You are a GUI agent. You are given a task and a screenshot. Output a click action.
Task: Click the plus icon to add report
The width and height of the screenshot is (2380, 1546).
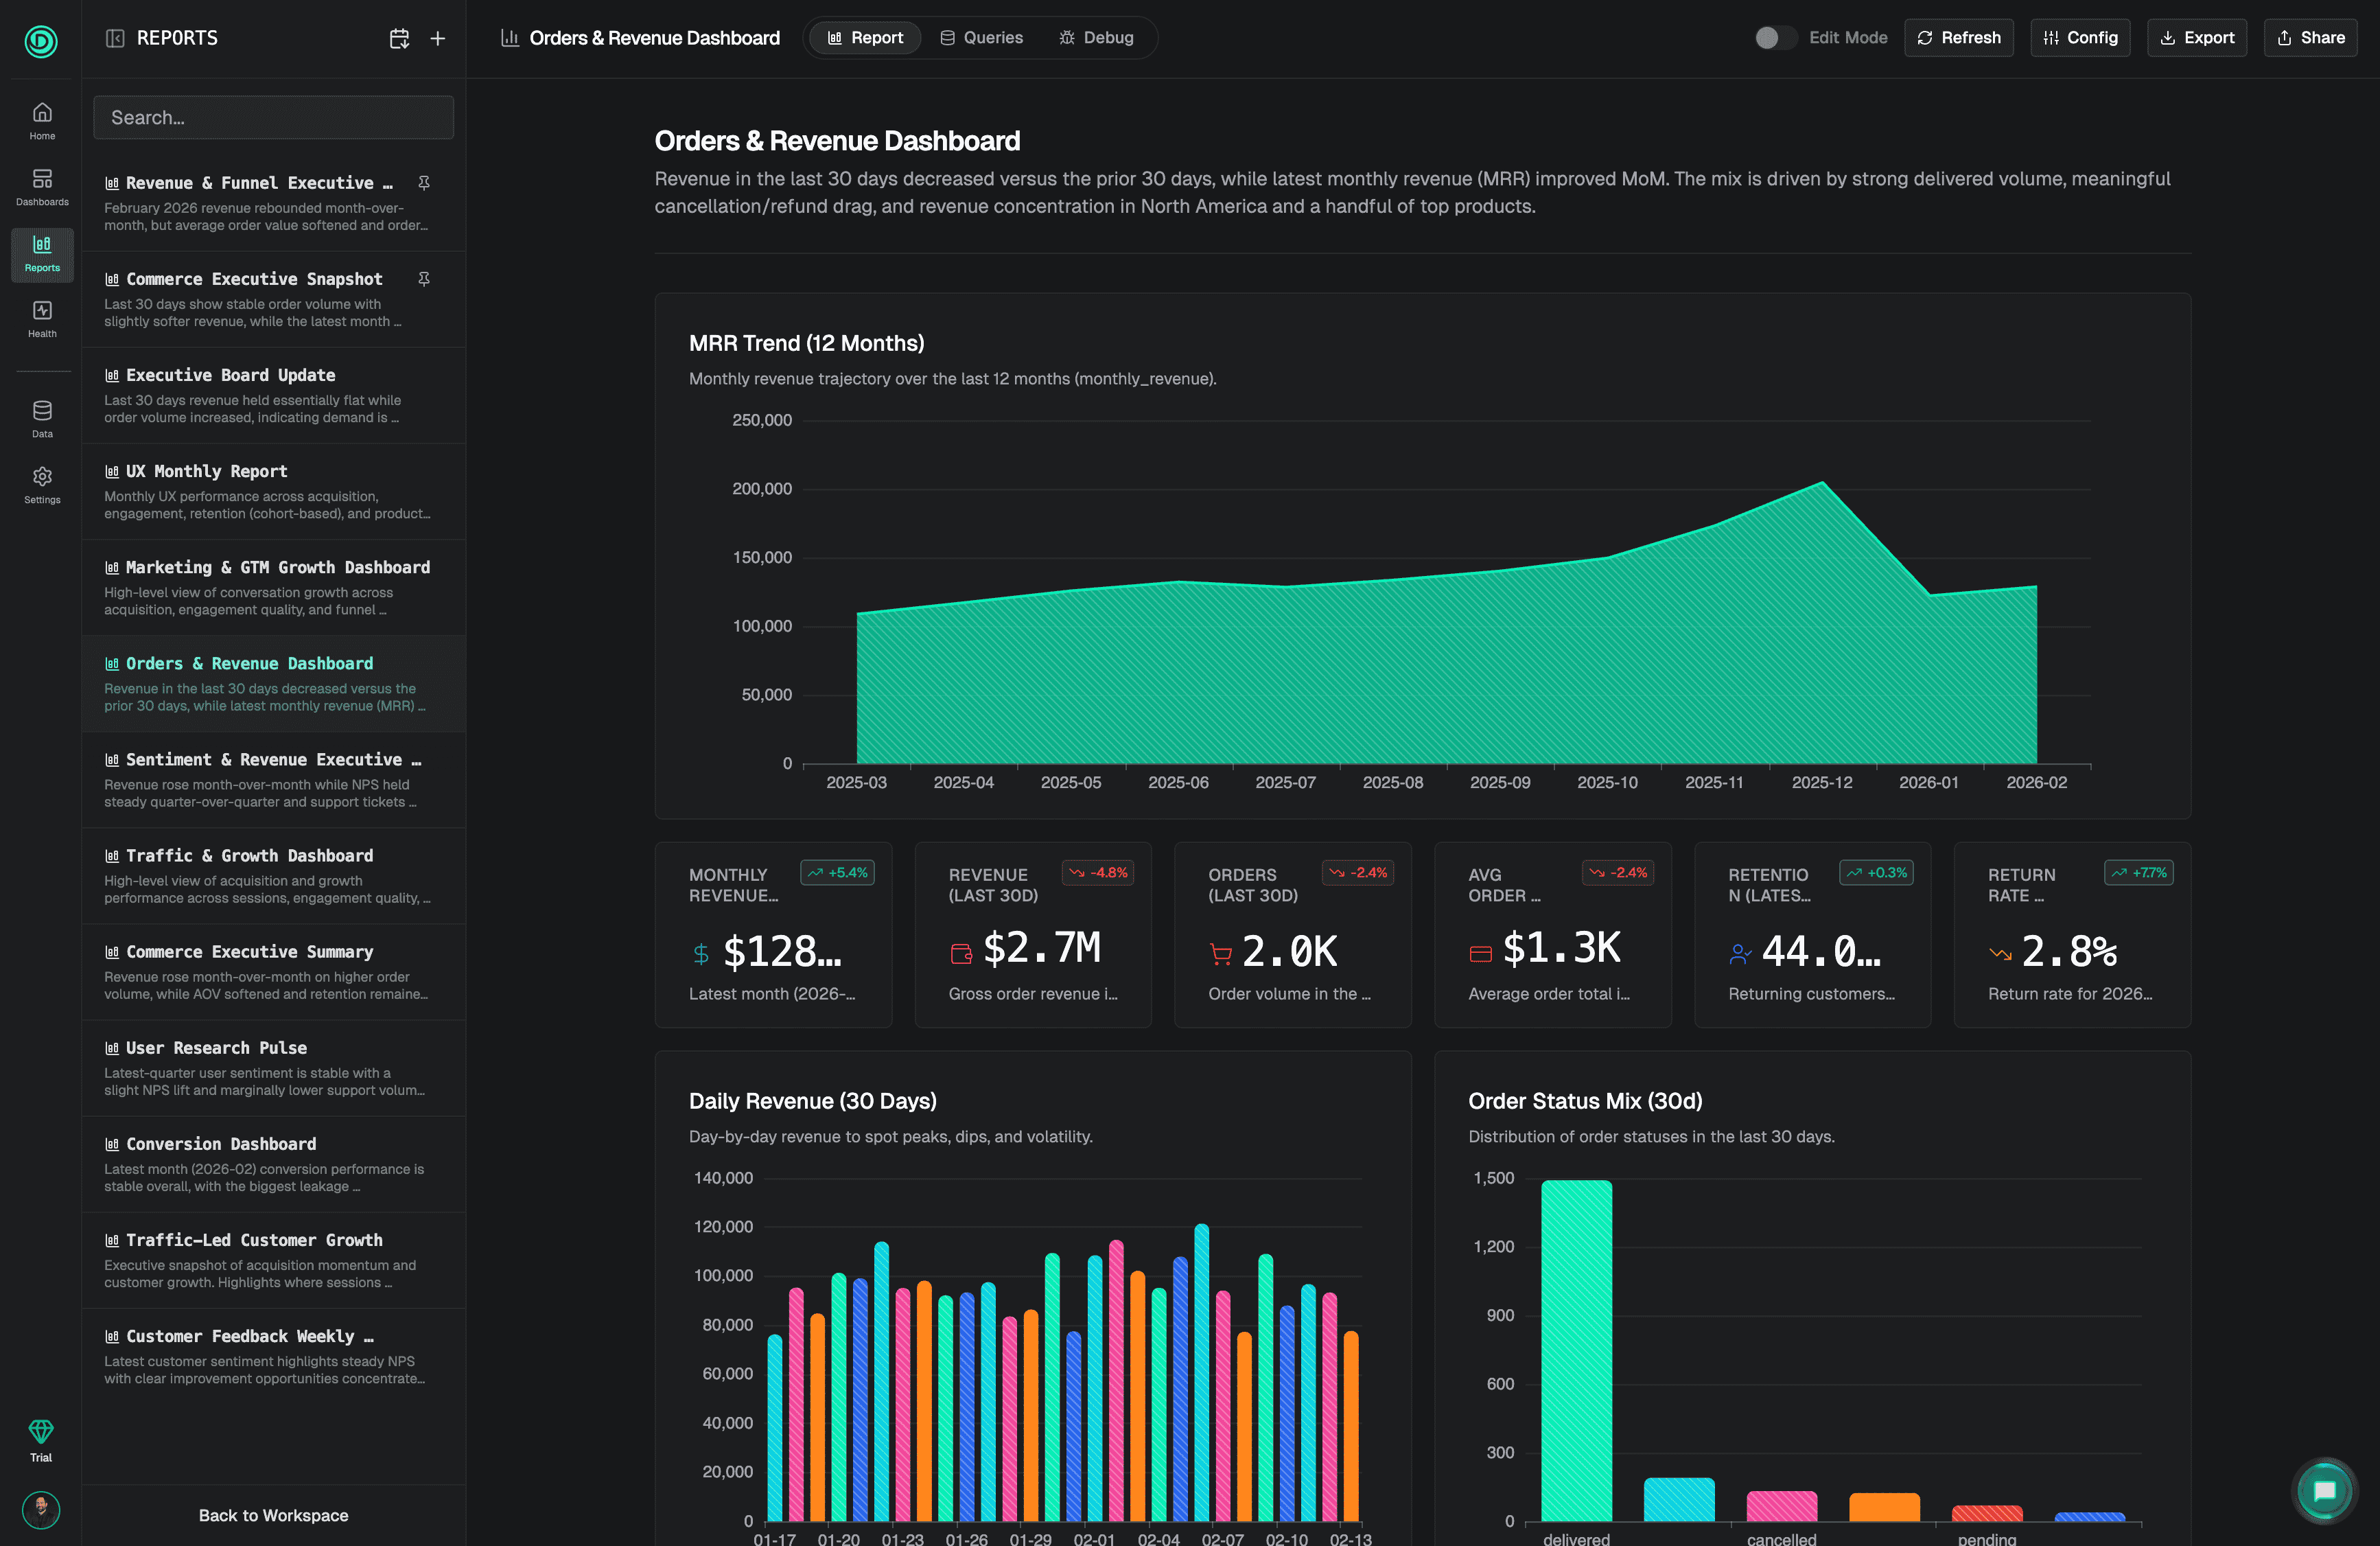pos(437,38)
